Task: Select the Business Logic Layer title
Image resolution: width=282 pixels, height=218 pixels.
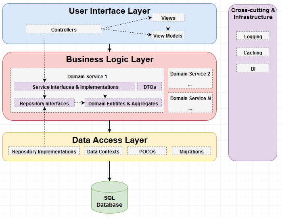Action: pyautogui.click(x=110, y=59)
